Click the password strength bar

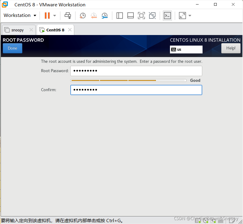click(129, 81)
